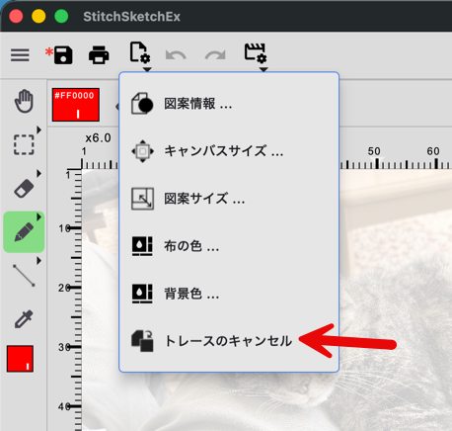Select the line drawing tool
The width and height of the screenshot is (452, 431).
(x=24, y=275)
